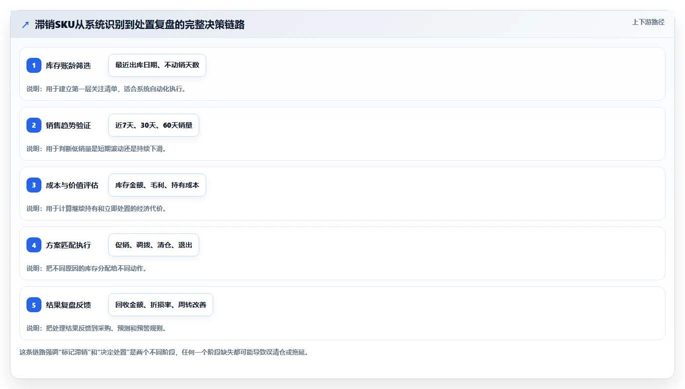Image resolution: width=685 pixels, height=389 pixels.
Task: Select step number 3 badge
Action: coord(34,185)
